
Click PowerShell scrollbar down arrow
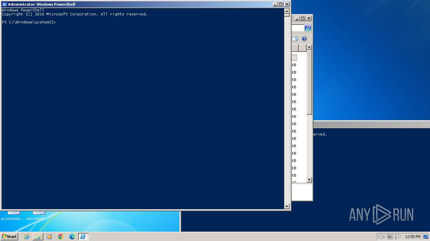[x=287, y=207]
